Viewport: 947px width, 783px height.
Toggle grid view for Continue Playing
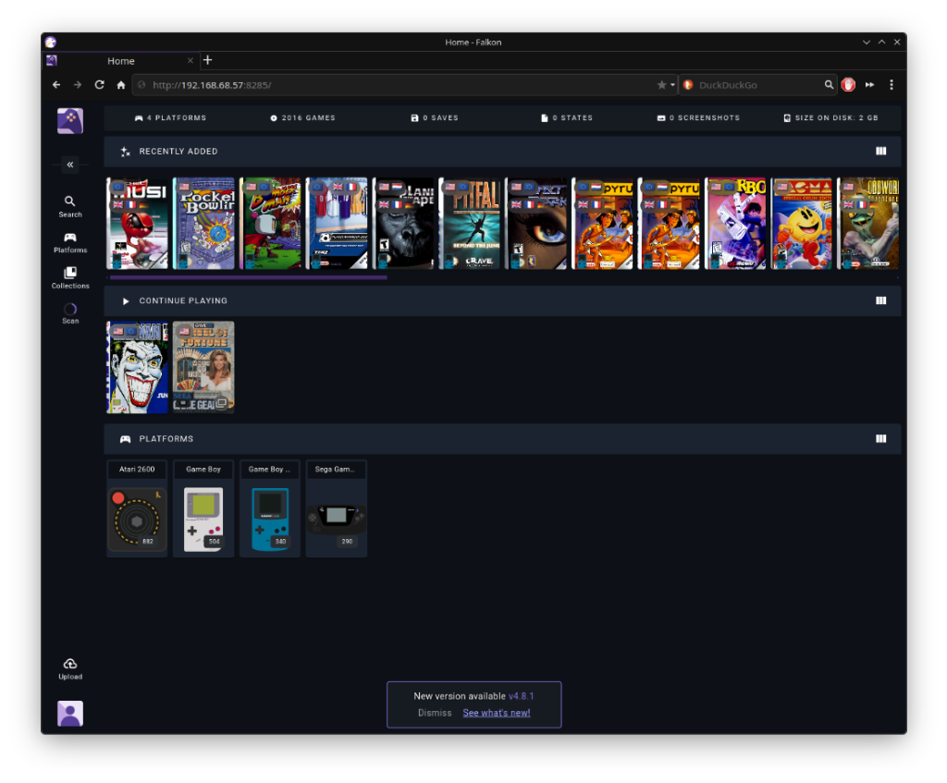880,300
